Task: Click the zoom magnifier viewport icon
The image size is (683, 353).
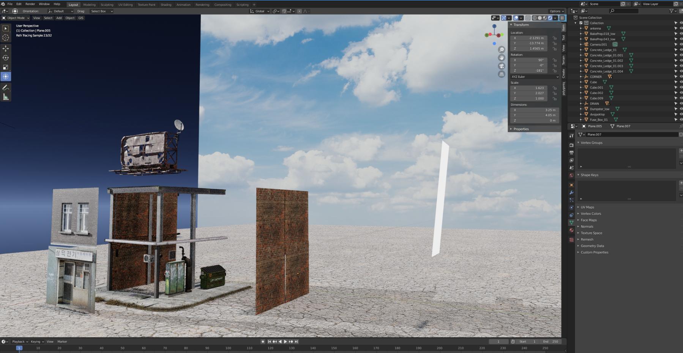Action: pyautogui.click(x=502, y=50)
